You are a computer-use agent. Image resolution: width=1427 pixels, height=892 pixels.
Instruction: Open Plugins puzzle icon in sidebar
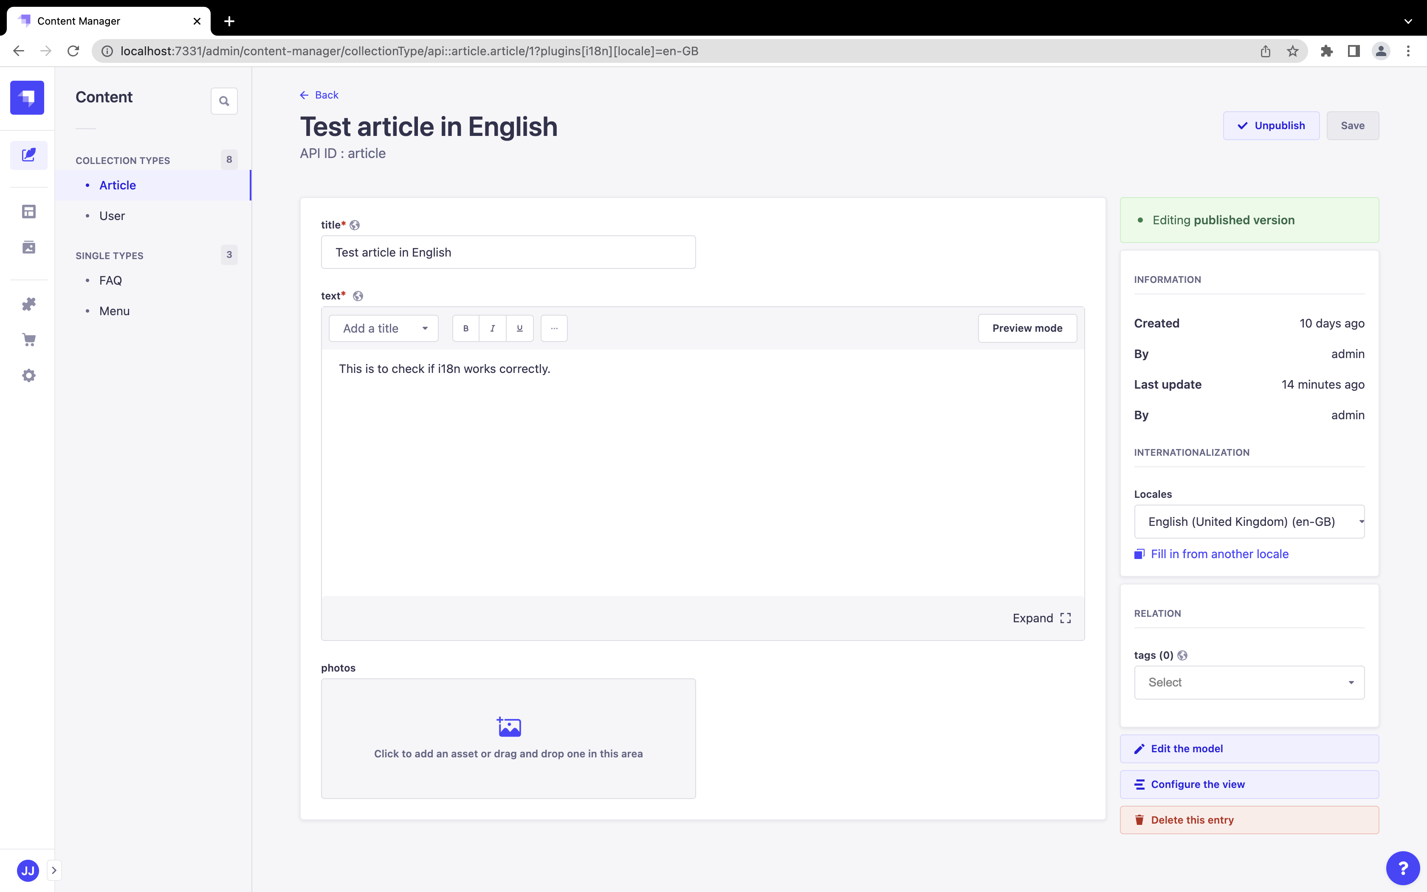click(x=28, y=304)
